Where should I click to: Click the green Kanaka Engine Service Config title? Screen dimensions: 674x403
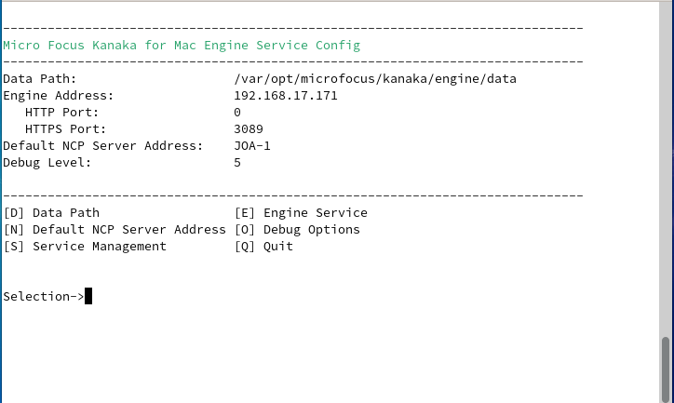(182, 45)
